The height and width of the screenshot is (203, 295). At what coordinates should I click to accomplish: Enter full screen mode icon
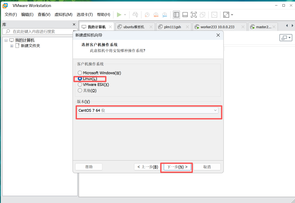194,15
